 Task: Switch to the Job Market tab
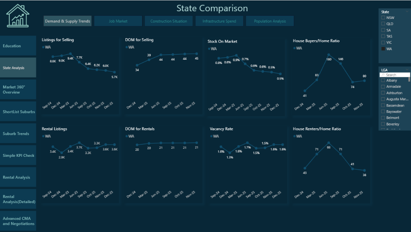tap(118, 21)
